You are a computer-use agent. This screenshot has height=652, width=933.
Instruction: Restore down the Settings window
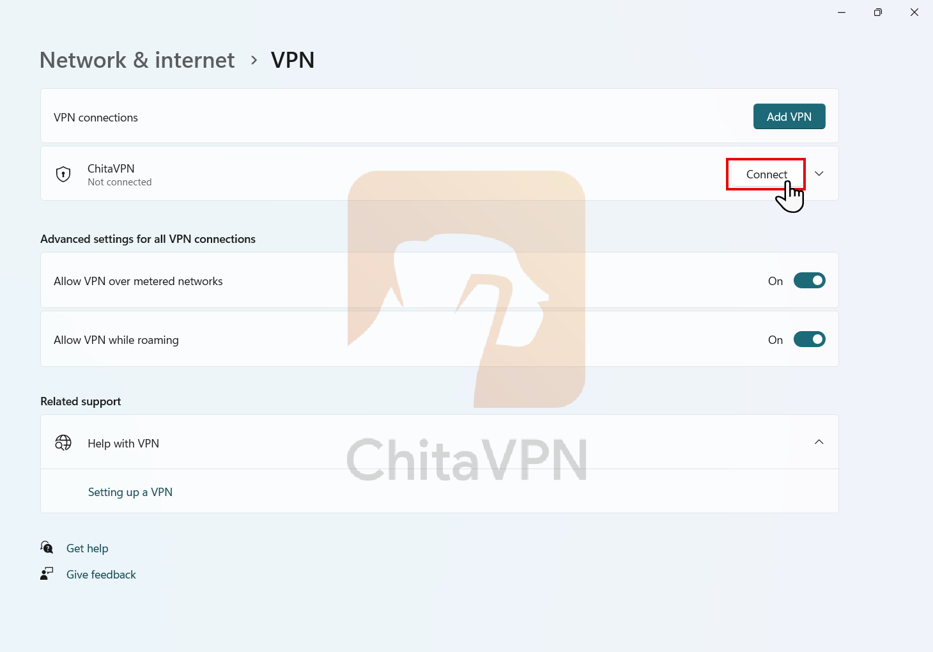coord(878,12)
